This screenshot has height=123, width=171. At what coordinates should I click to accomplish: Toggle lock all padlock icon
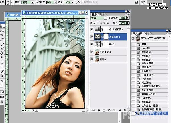pyautogui.click(x=107, y=23)
